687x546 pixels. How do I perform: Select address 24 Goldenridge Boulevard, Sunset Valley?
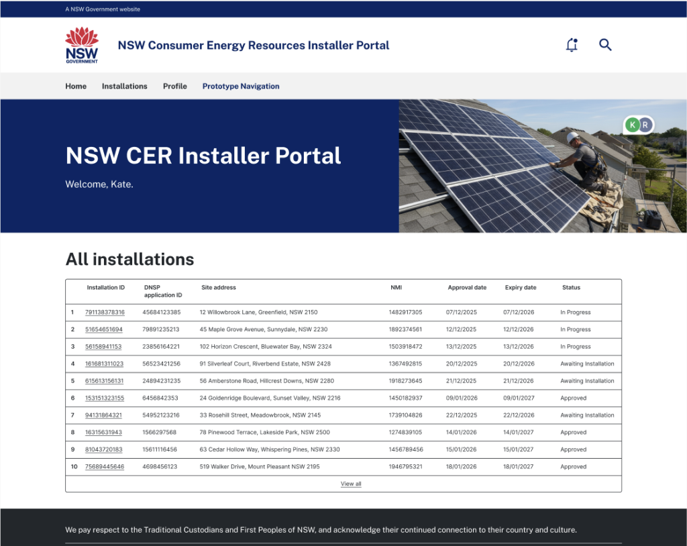coord(270,398)
